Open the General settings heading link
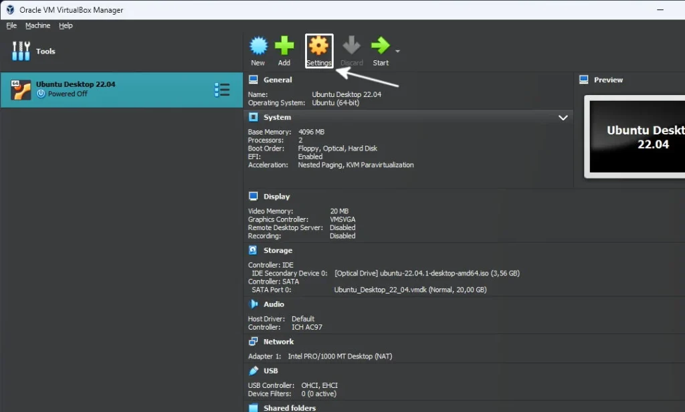685x412 pixels. click(x=278, y=80)
